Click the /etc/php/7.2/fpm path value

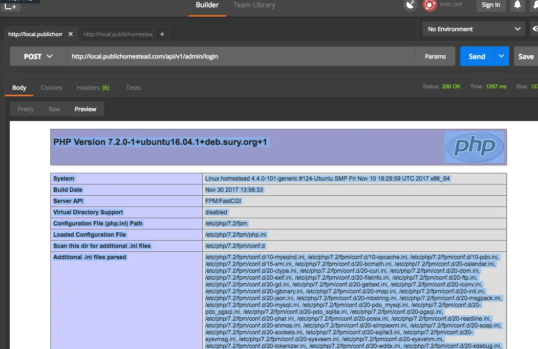[226, 224]
